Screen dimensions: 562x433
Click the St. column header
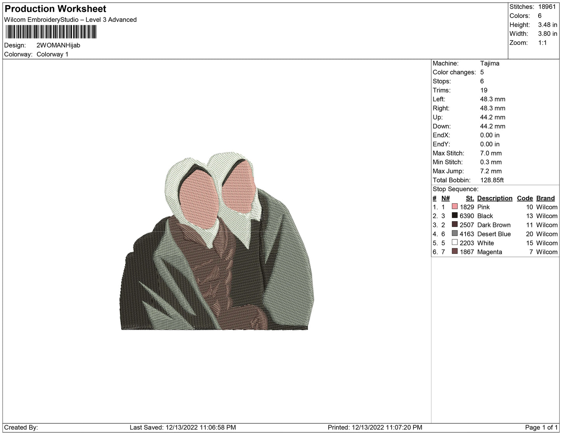point(470,198)
